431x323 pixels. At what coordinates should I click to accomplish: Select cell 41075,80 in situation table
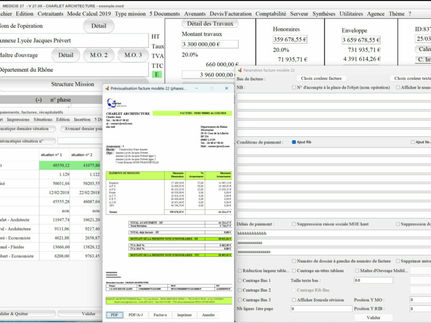click(x=85, y=165)
